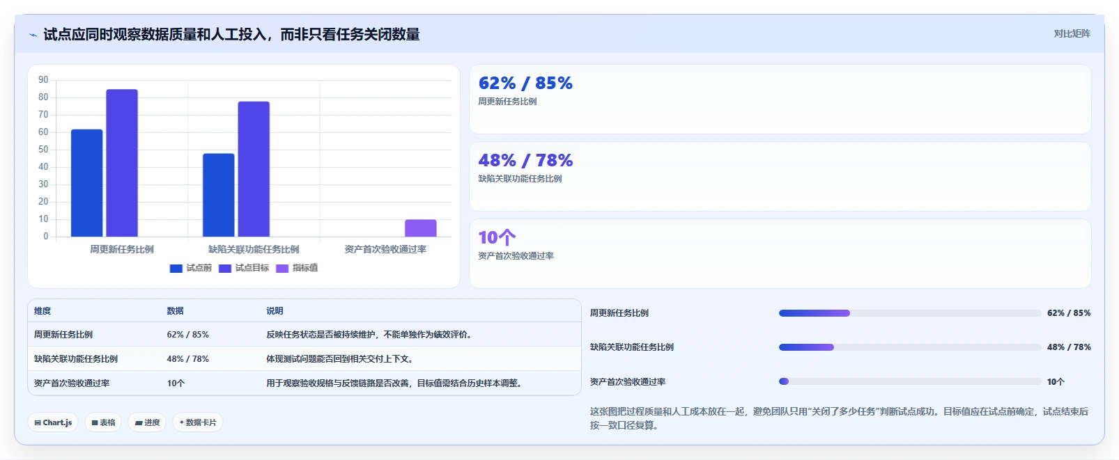This screenshot has width=1119, height=460.
Task: Click the 指标值 bar for 资产首次验收通过率
Action: tap(421, 228)
